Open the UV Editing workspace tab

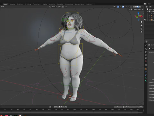point(28,4)
